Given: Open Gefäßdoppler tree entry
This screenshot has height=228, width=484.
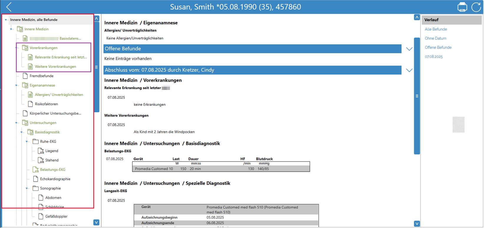Looking at the screenshot, I should click(56, 217).
